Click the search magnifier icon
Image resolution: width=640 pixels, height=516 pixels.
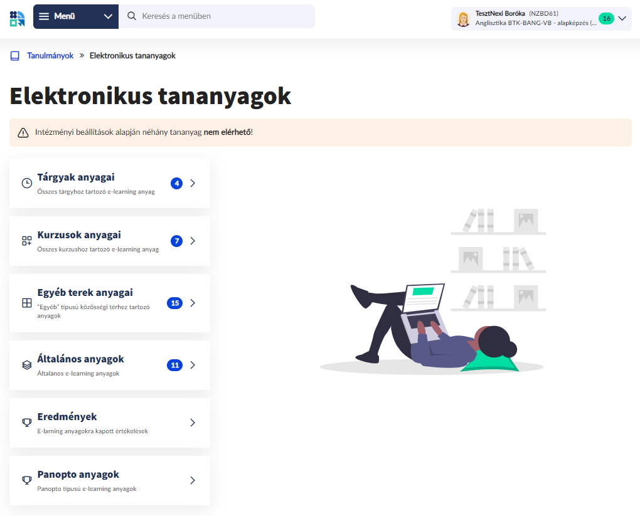(132, 16)
